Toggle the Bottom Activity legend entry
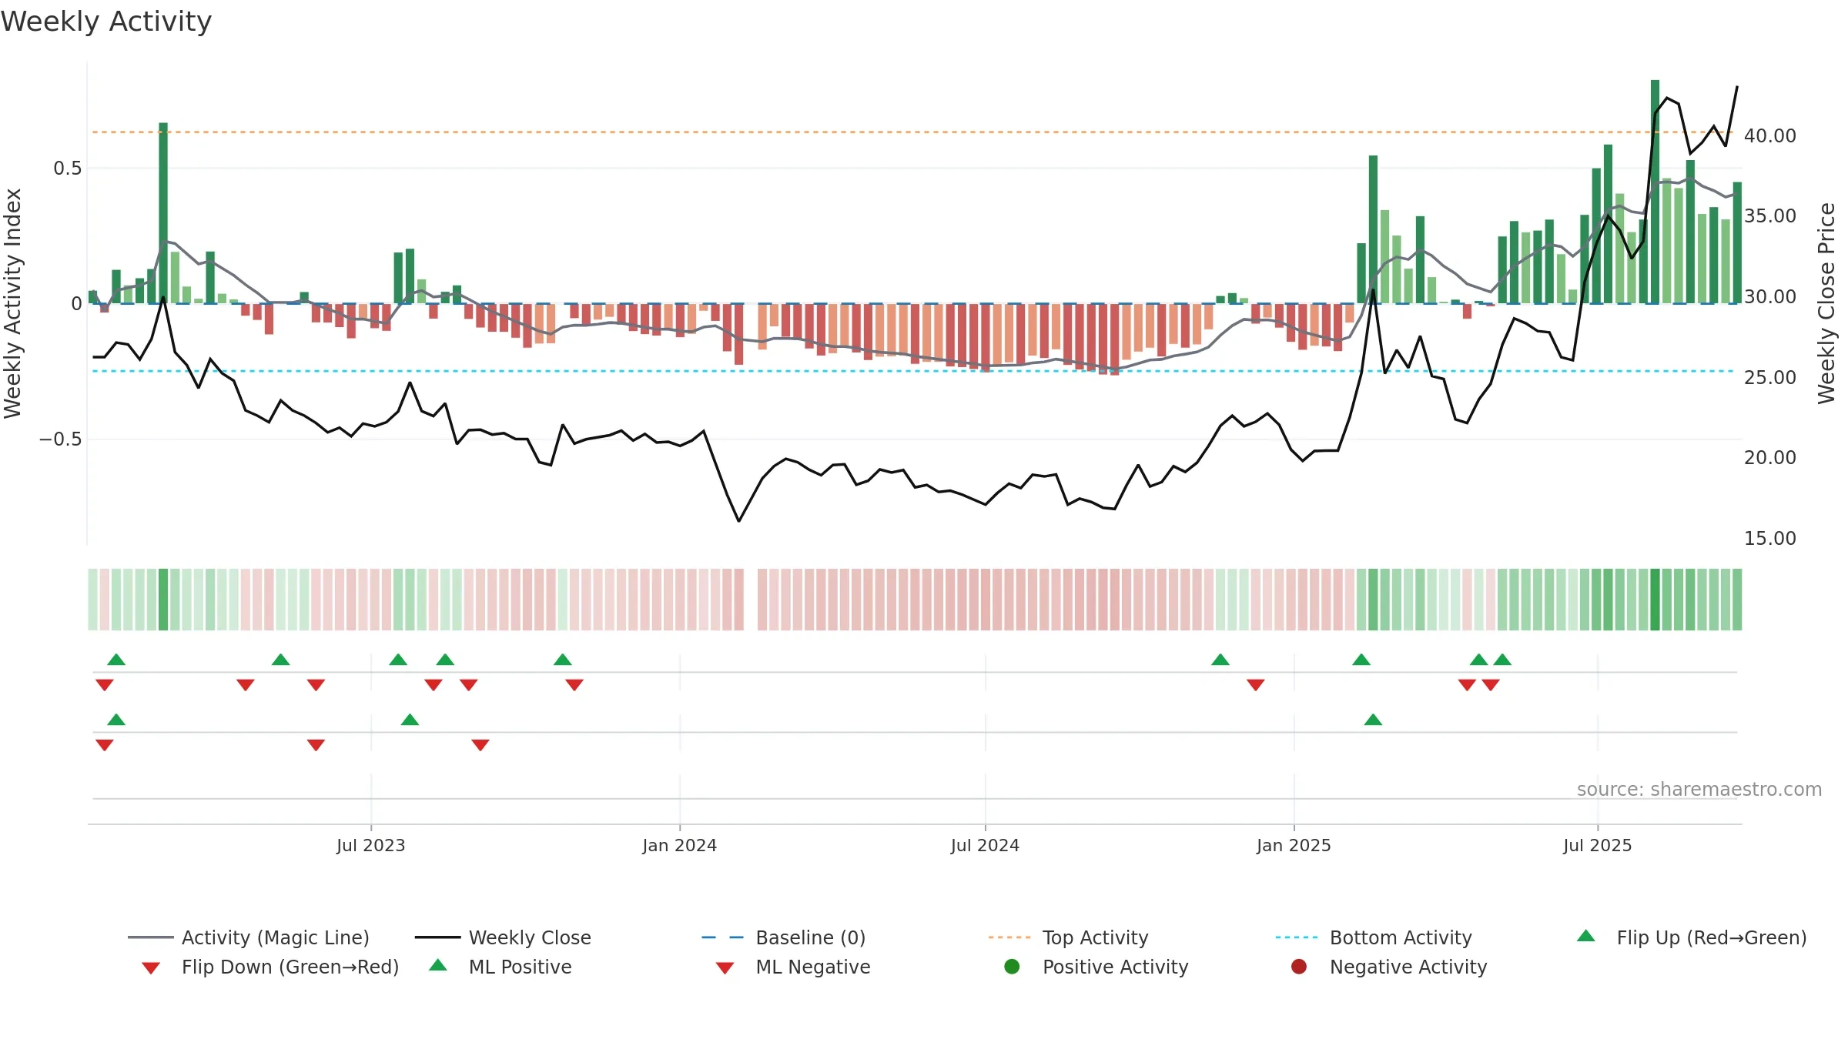The image size is (1848, 1039). 1374,937
